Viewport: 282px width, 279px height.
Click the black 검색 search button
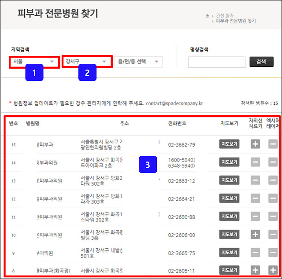(x=261, y=62)
